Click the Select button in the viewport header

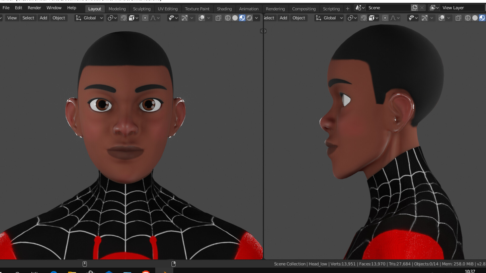pos(28,18)
